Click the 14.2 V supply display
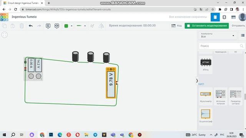246x138 pixels. click(38, 65)
